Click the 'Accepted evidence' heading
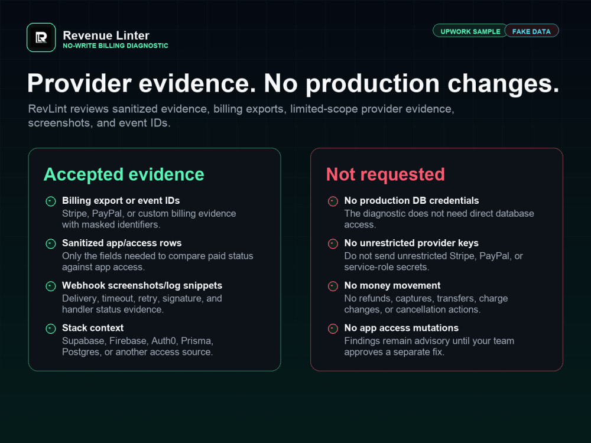The width and height of the screenshot is (591, 443). pyautogui.click(x=124, y=174)
